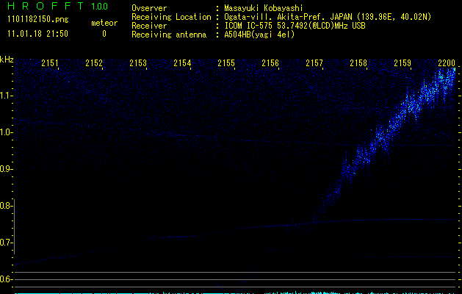Click time marker 2153
Screen dimensions: 462x294
point(138,63)
